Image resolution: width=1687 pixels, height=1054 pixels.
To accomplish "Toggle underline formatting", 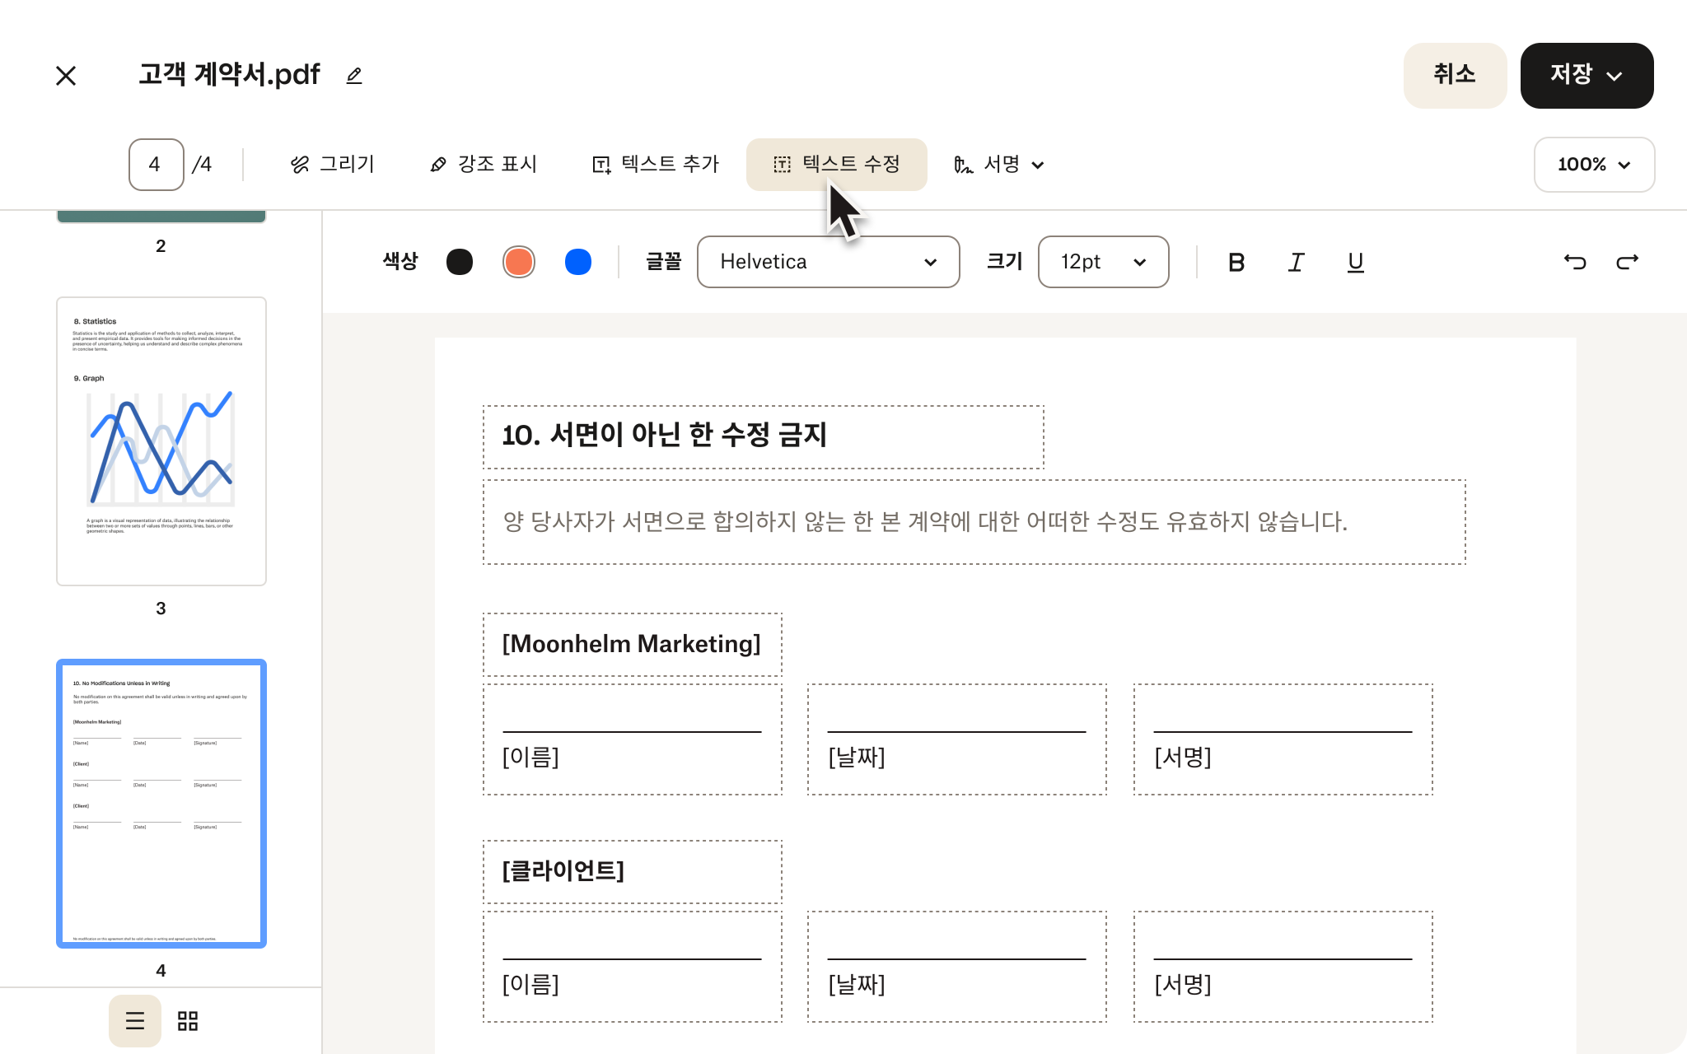I will pyautogui.click(x=1355, y=262).
